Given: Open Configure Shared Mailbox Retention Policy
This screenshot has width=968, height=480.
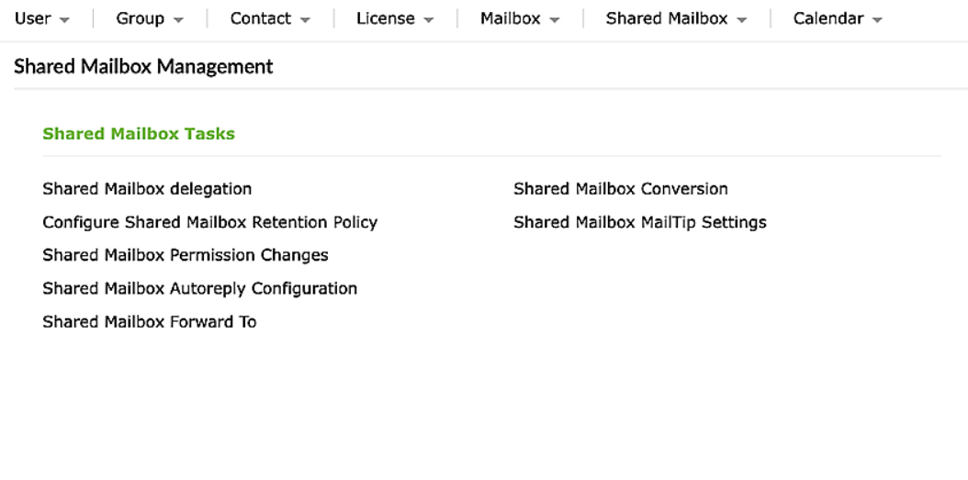Looking at the screenshot, I should tap(209, 222).
